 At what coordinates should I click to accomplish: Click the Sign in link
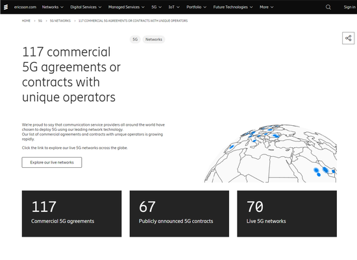click(x=350, y=7)
